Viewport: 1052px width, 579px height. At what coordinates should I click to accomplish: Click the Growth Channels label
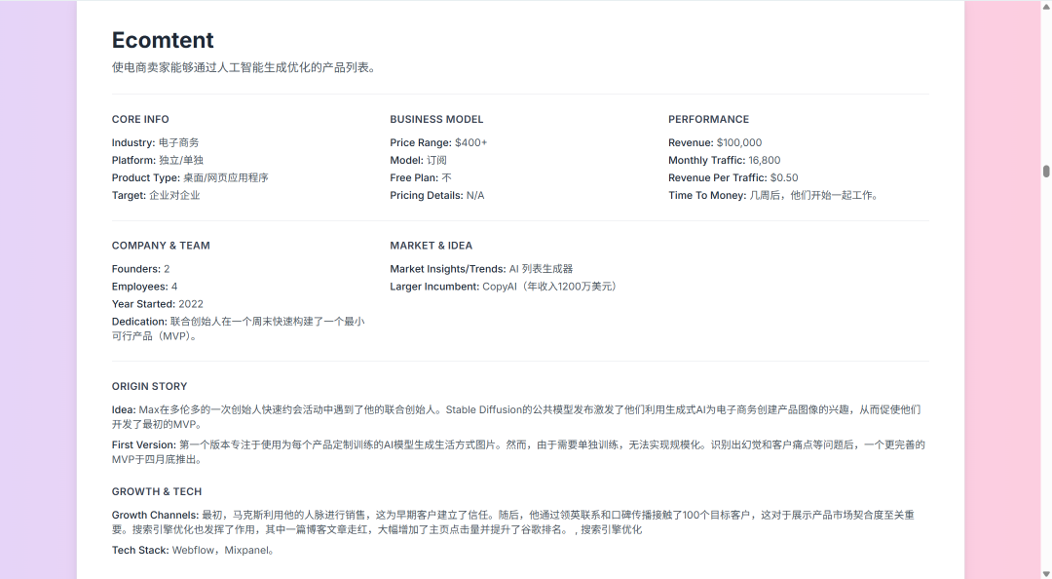pos(155,515)
